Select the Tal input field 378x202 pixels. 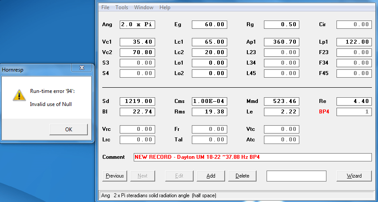point(209,140)
